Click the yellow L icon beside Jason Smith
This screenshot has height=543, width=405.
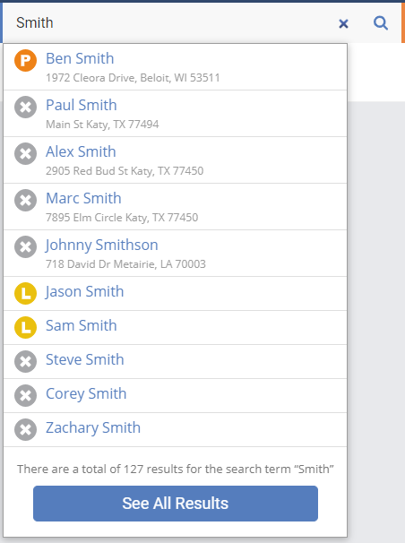[x=25, y=294]
